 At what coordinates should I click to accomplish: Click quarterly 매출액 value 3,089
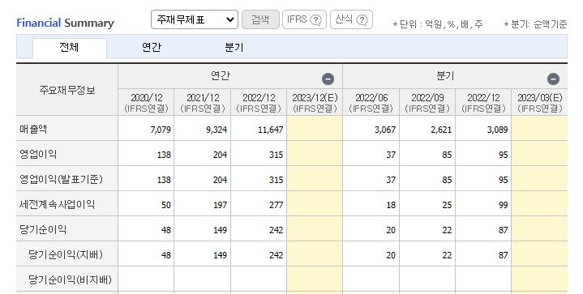click(498, 130)
